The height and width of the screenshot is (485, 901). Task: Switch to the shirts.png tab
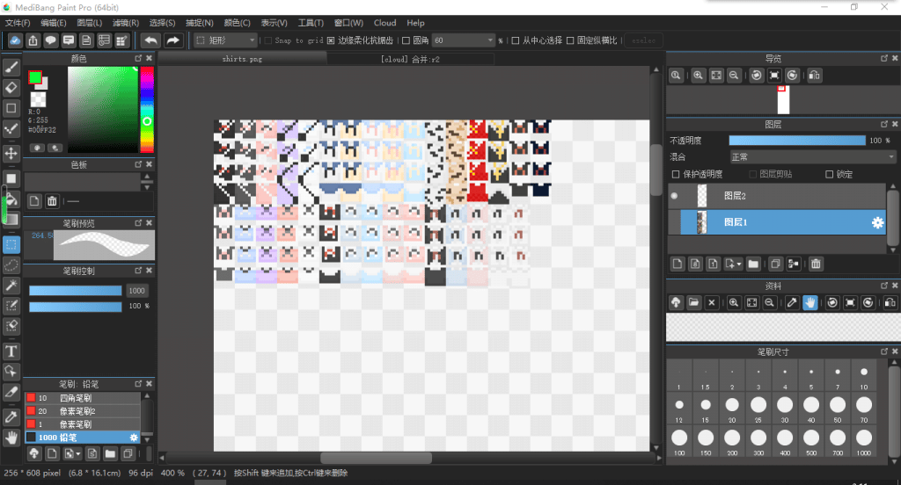click(242, 60)
